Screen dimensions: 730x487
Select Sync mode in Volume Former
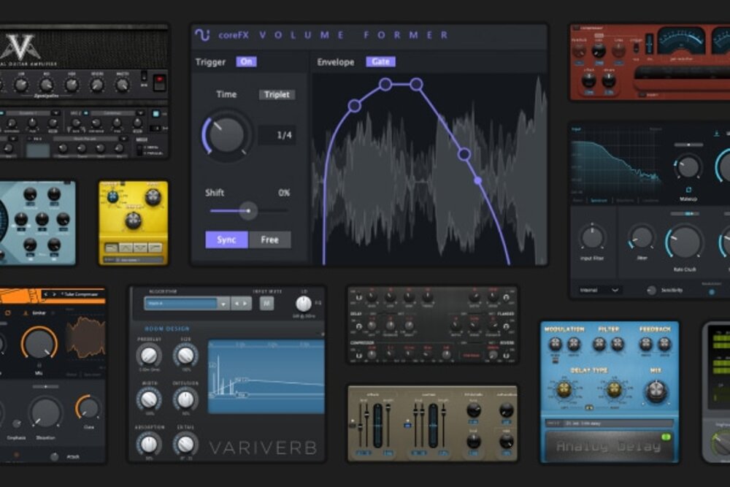point(226,239)
